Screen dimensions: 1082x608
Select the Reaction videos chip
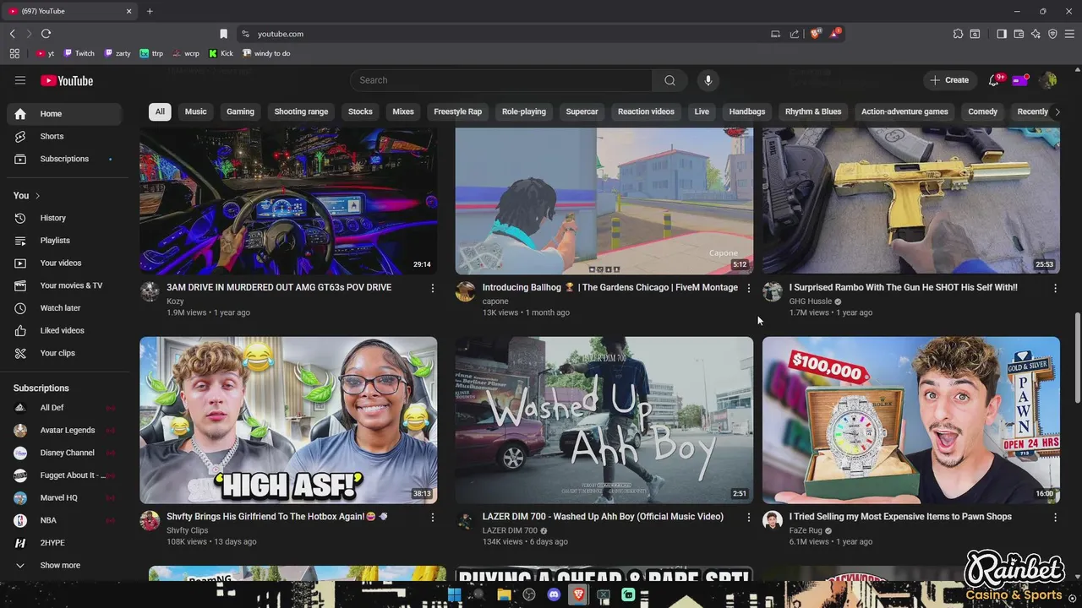pyautogui.click(x=646, y=111)
